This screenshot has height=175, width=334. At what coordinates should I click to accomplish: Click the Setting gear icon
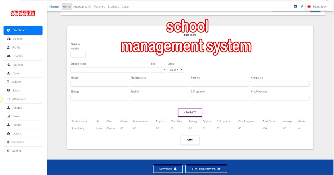point(8,151)
